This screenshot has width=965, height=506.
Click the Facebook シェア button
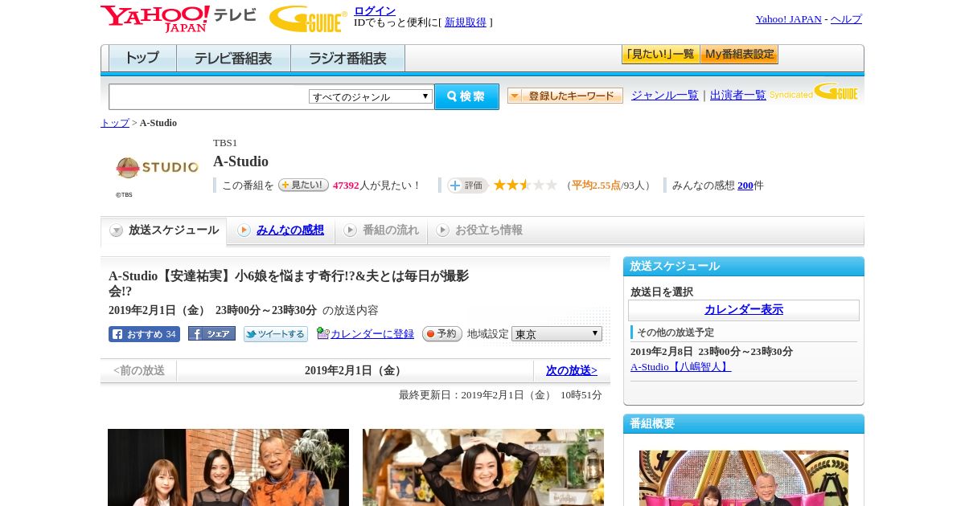[211, 333]
